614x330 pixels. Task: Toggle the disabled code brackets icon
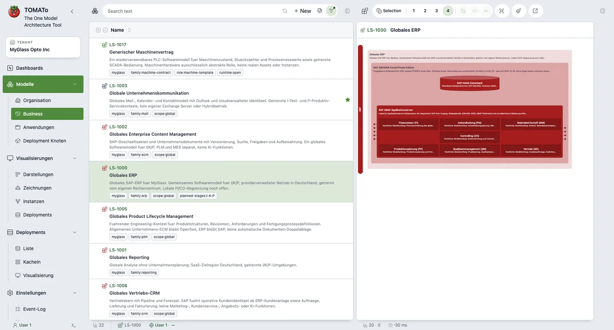point(474,11)
